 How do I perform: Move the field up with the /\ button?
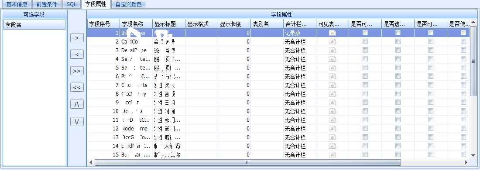[77, 104]
